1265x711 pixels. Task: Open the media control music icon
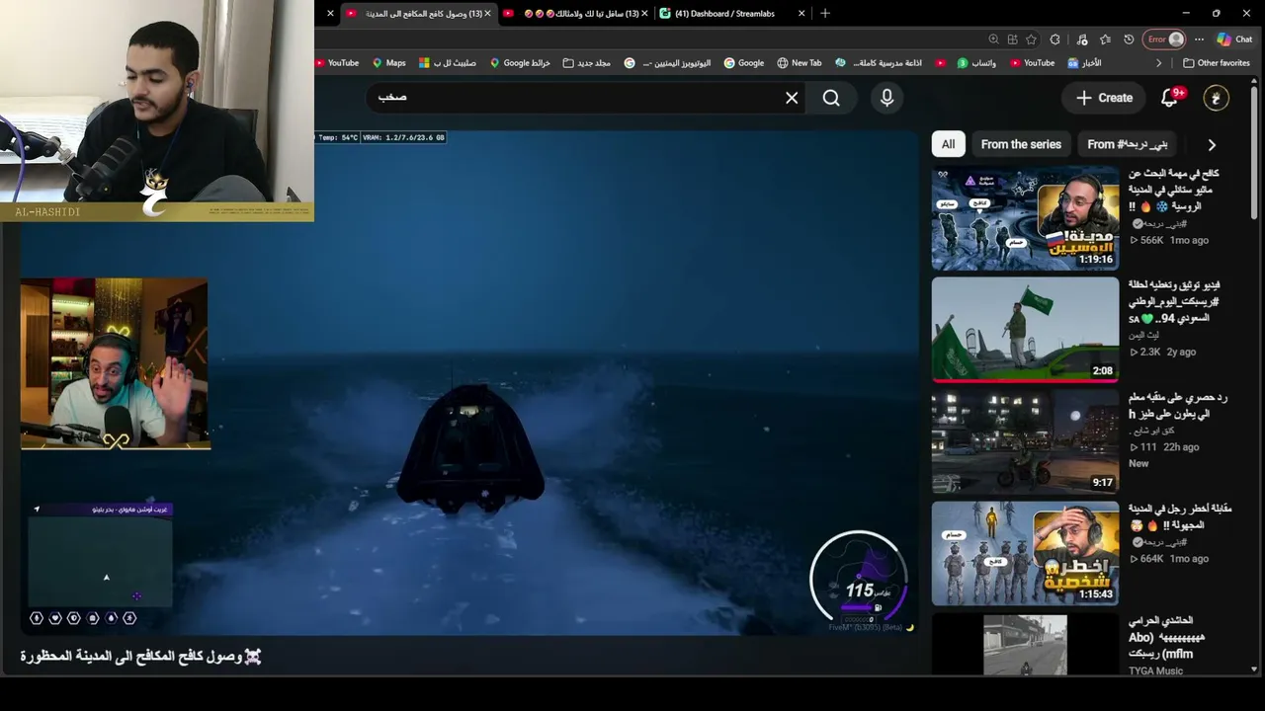(1082, 39)
